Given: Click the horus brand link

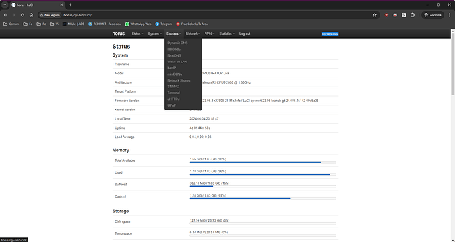Looking at the screenshot, I should [119, 34].
